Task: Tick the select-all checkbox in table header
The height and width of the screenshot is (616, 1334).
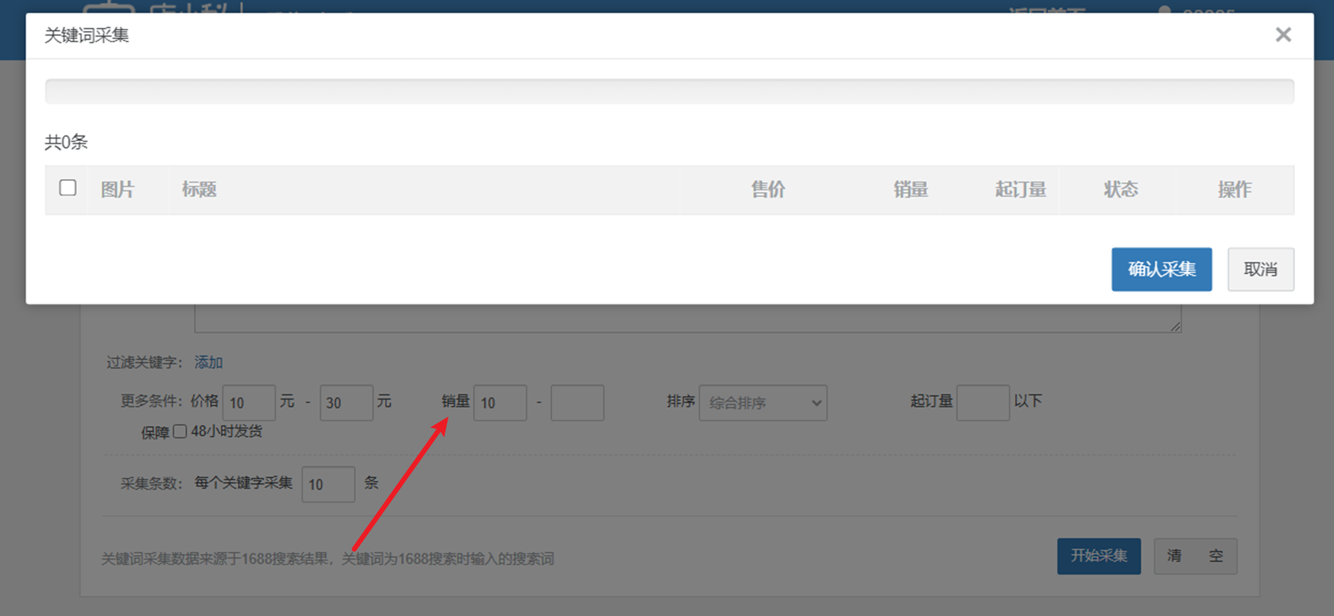Action: [x=67, y=188]
